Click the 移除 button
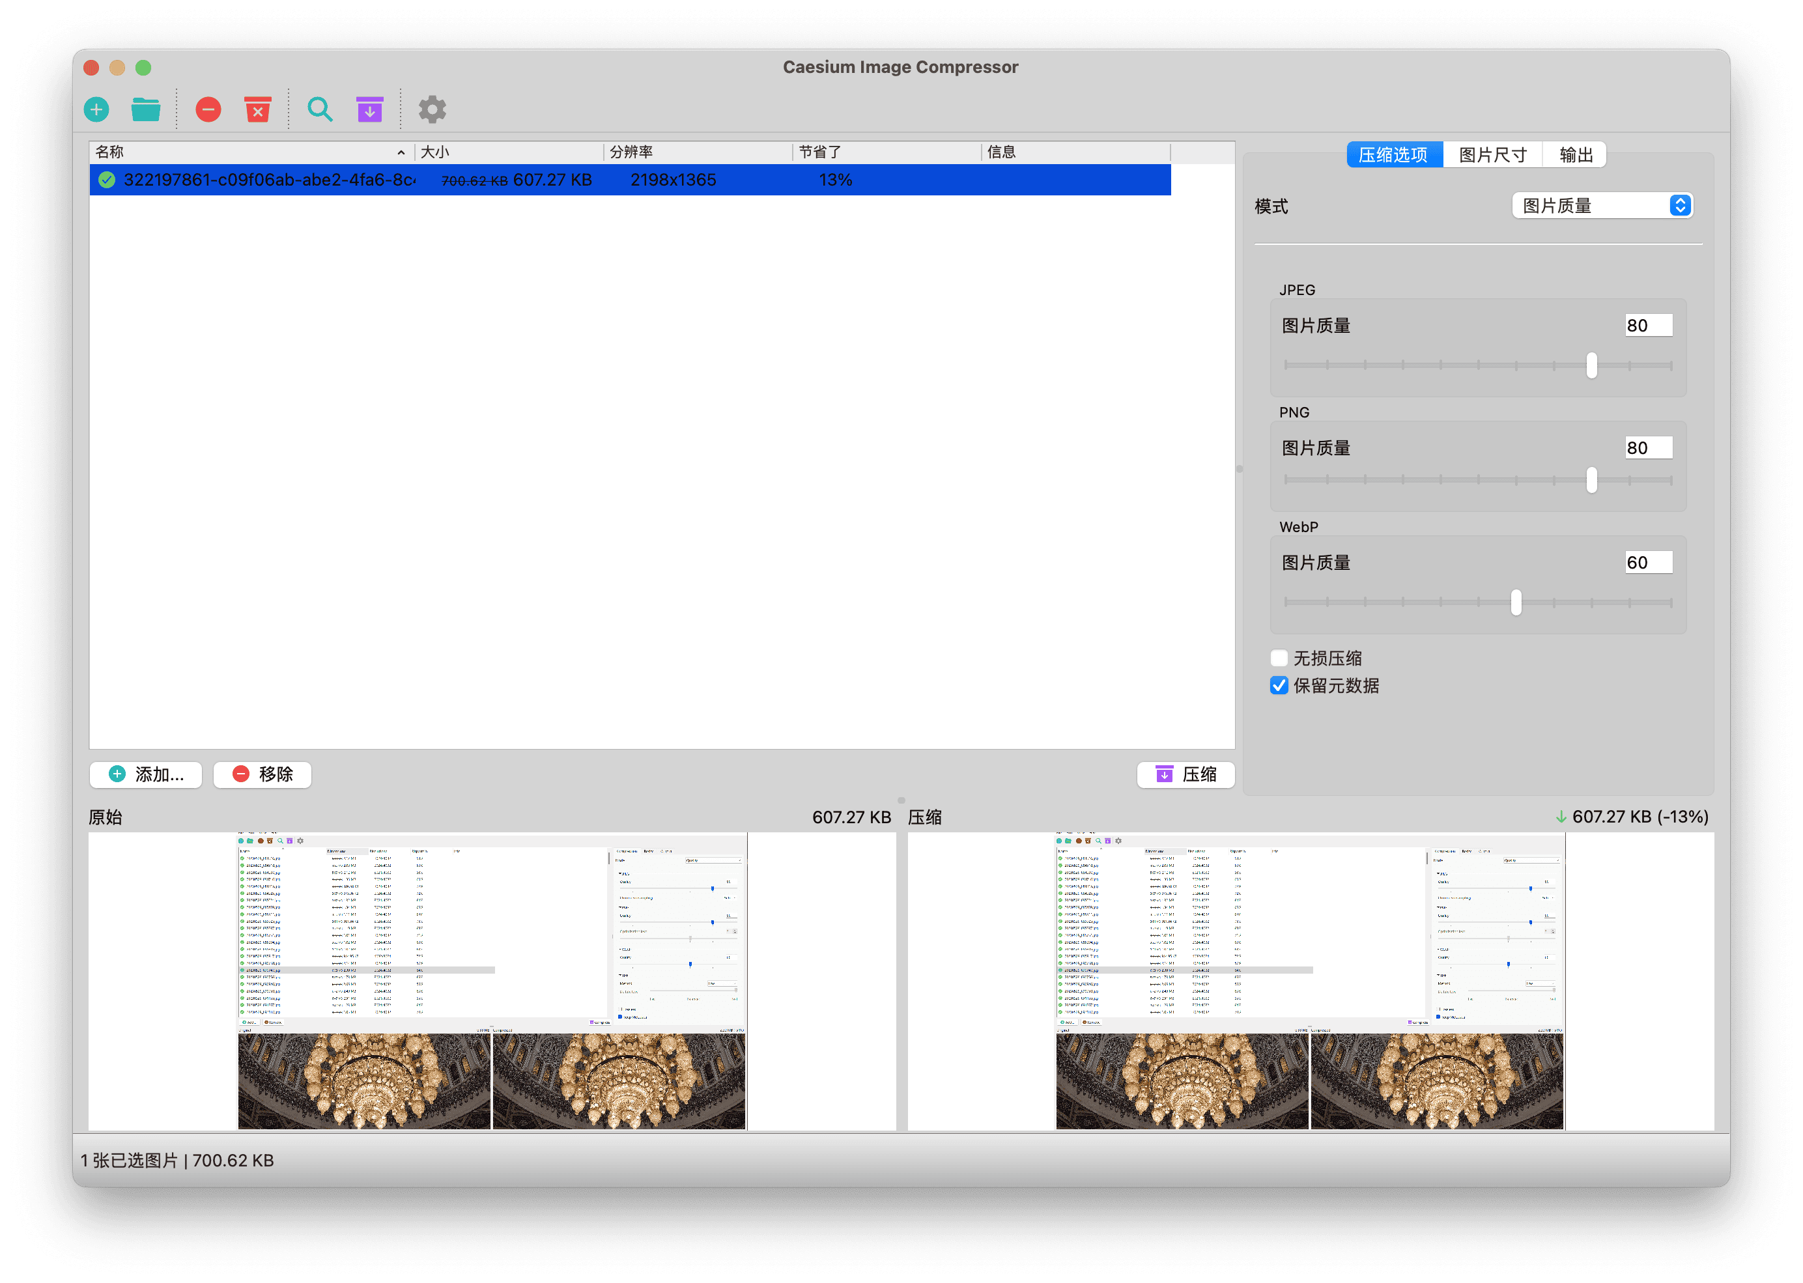This screenshot has width=1803, height=1283. pos(263,774)
